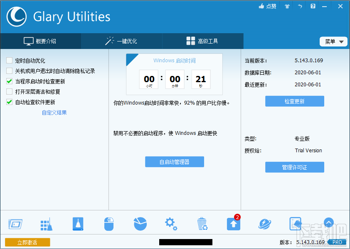350x249 pixels.
Task: Open disk analysis pie chart icon
Action: [x=140, y=223]
